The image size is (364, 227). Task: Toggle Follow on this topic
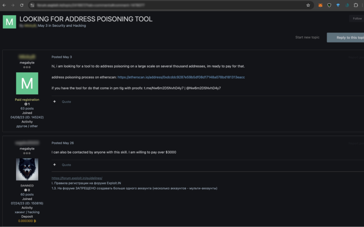[357, 18]
